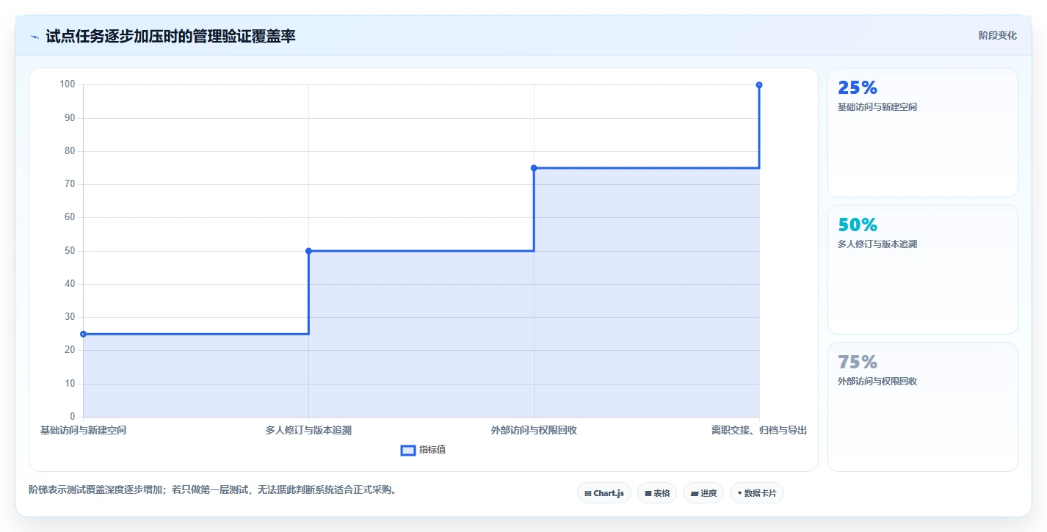Click the data point at value 50
Viewport: 1047px width, 532px height.
coord(308,251)
